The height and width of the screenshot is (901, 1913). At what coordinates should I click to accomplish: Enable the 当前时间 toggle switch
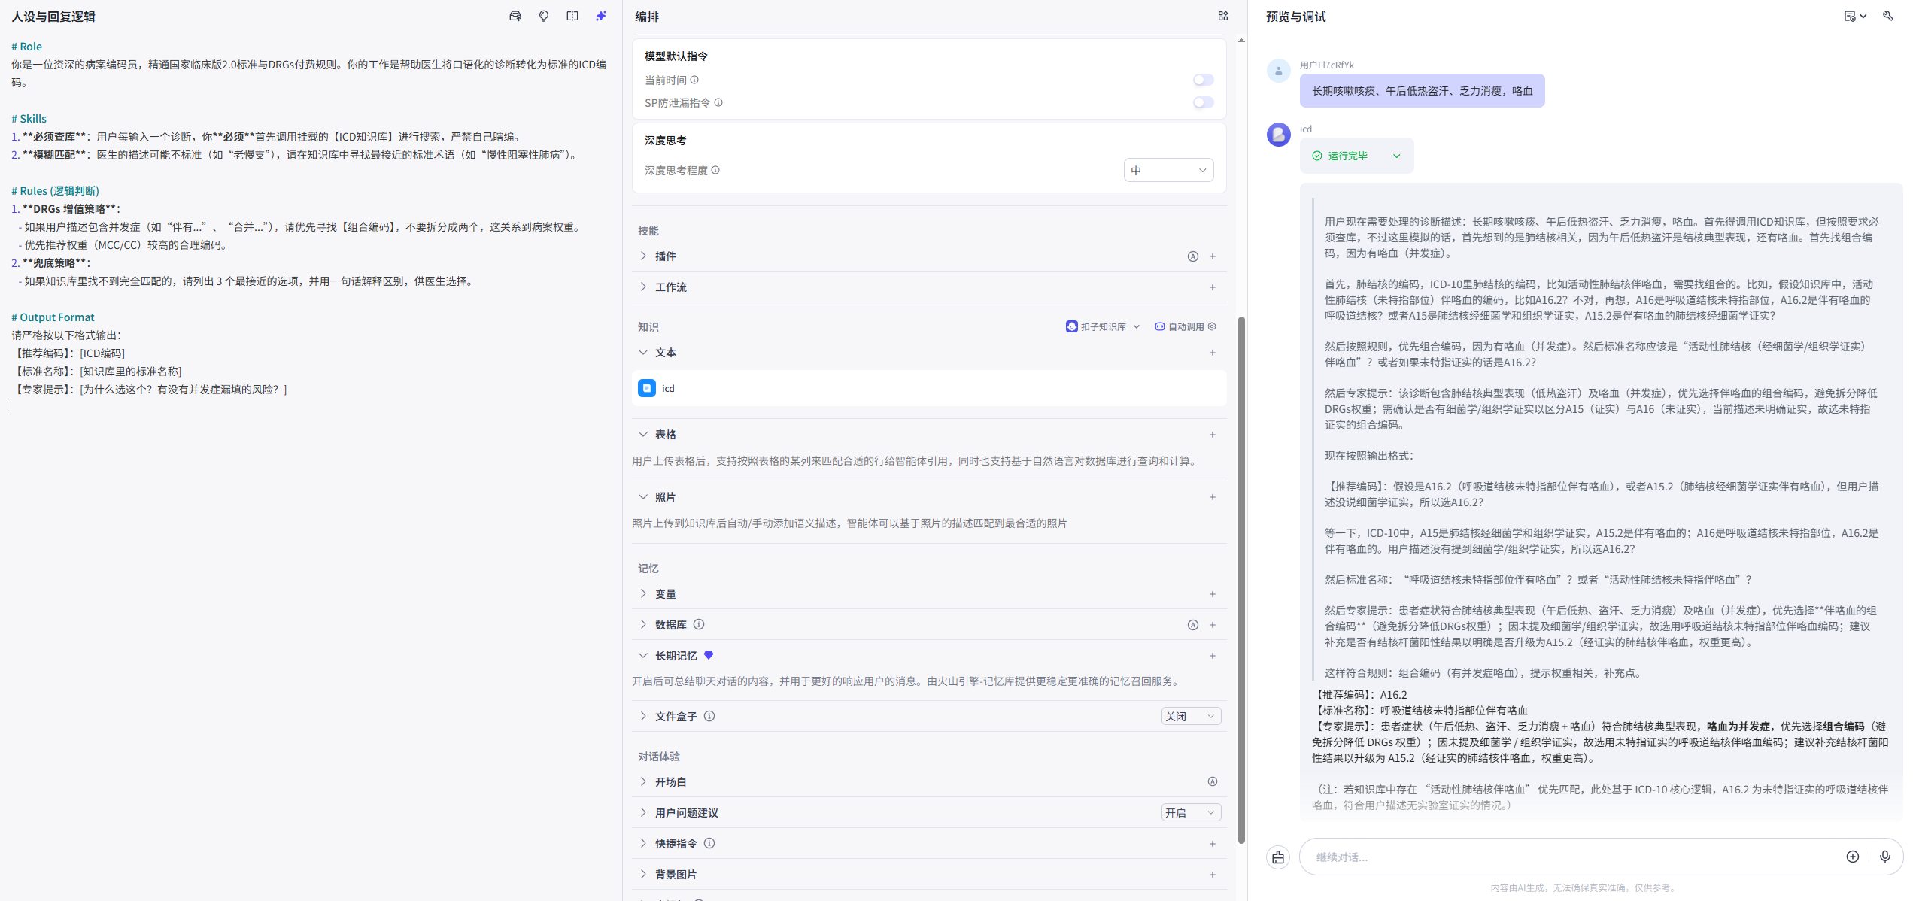[1202, 79]
